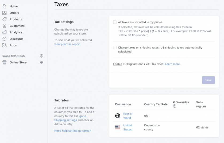Click Enable for EU Digital Goods VAT

point(118,64)
